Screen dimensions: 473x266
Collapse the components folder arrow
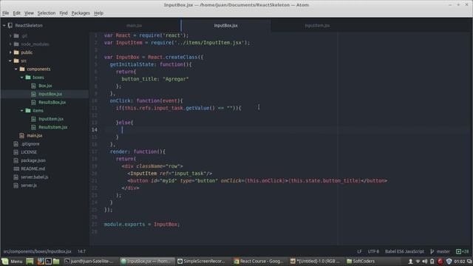click(16, 69)
